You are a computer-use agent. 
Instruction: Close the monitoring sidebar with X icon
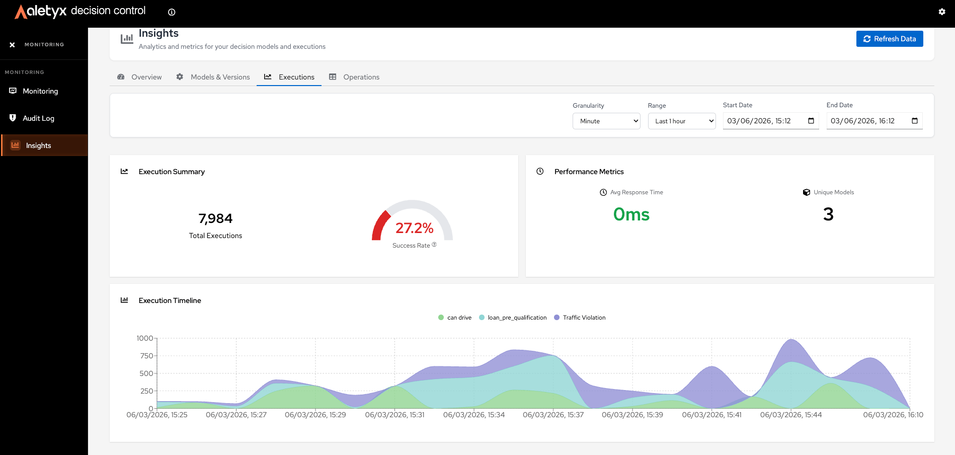(x=12, y=45)
